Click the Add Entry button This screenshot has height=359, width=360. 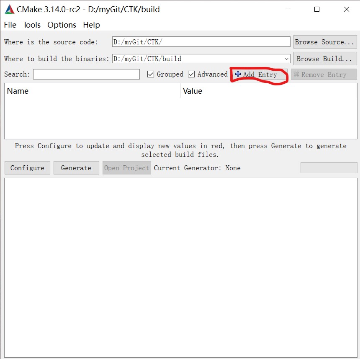(260, 74)
